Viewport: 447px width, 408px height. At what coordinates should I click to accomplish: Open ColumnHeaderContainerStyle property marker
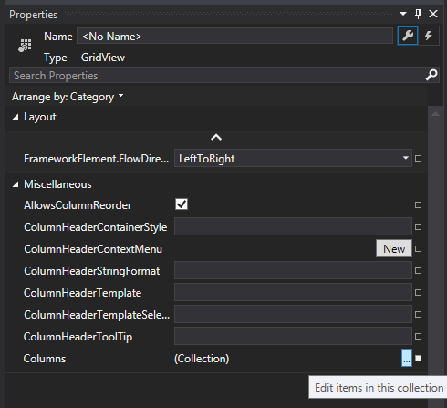coord(418,226)
